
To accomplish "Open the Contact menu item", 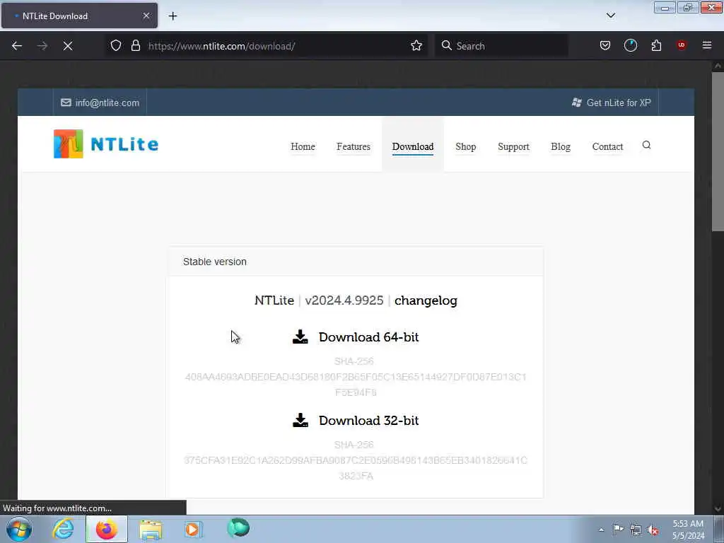I will 607,146.
